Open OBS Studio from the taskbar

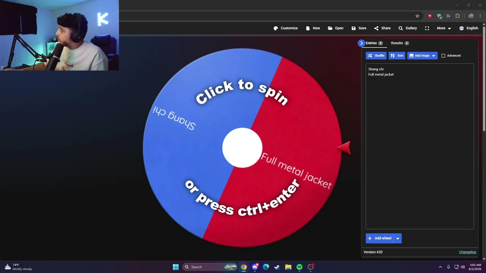(x=311, y=267)
